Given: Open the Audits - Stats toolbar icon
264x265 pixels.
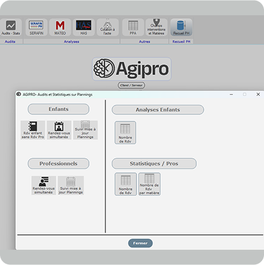Looking at the screenshot, I should [11, 27].
